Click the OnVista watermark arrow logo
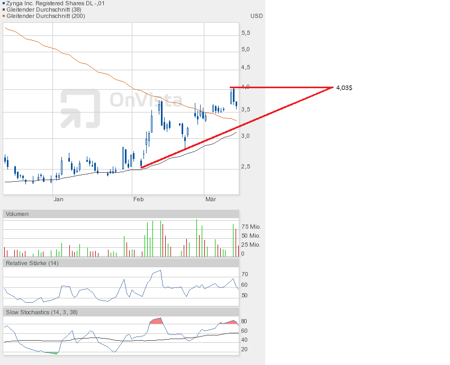 (x=80, y=108)
